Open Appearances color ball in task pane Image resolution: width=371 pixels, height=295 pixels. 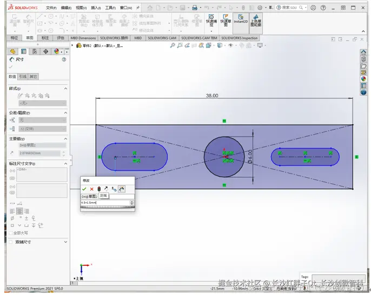(x=363, y=79)
